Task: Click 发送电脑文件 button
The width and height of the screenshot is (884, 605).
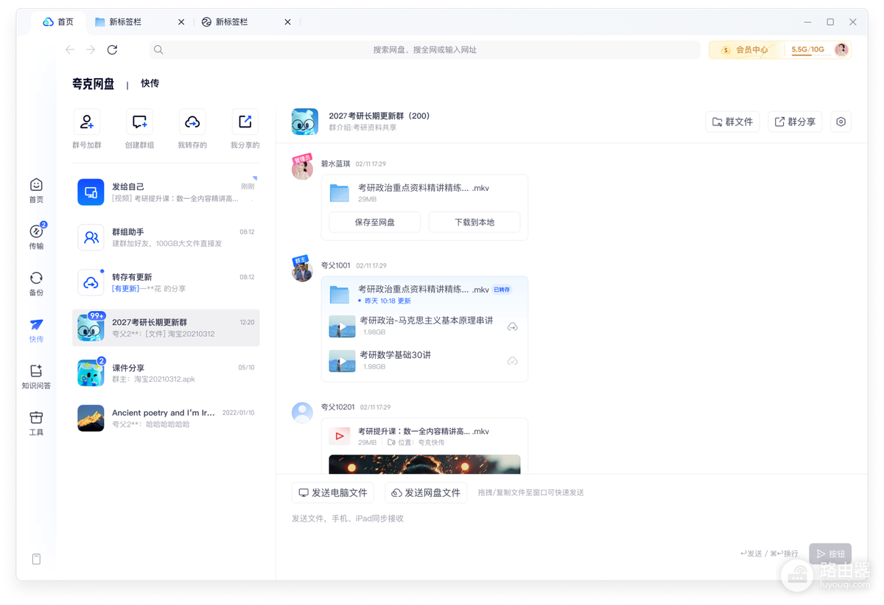Action: (x=332, y=492)
